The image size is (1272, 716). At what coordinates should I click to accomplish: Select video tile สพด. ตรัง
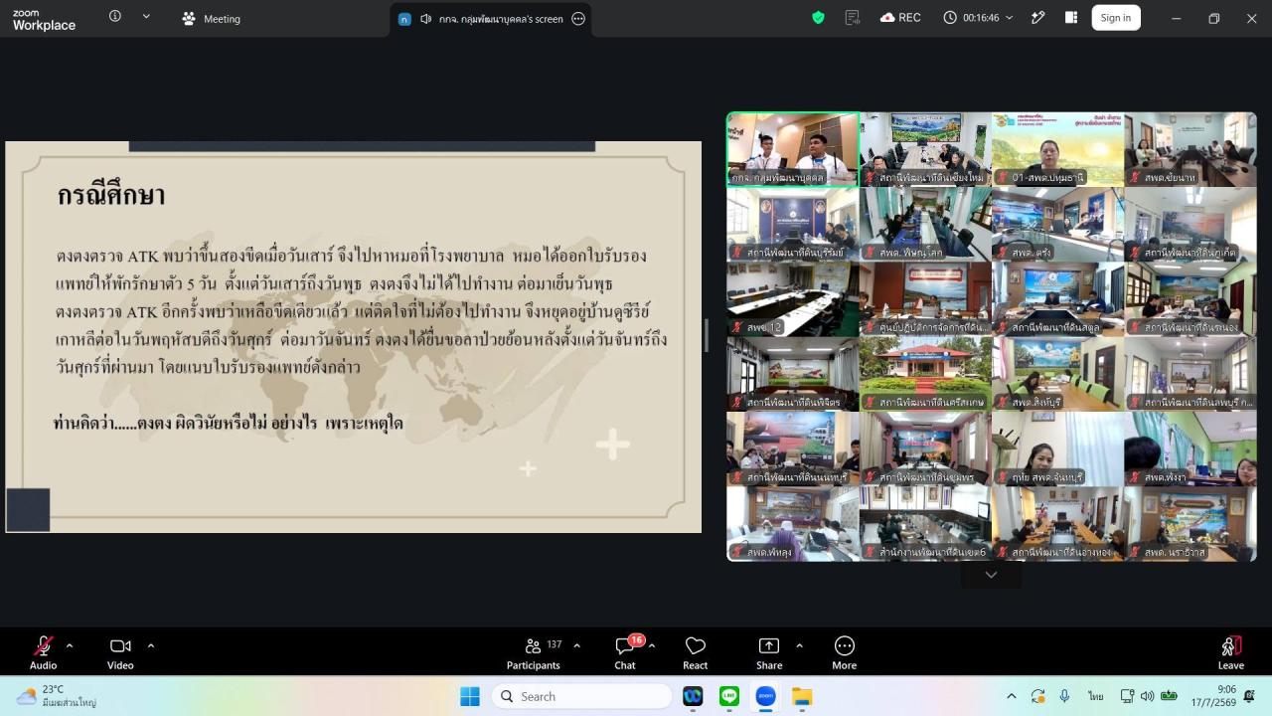point(1057,224)
